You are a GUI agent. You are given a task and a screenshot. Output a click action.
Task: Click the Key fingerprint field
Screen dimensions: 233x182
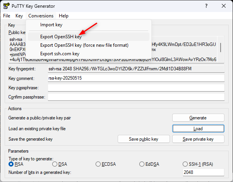[136, 69]
